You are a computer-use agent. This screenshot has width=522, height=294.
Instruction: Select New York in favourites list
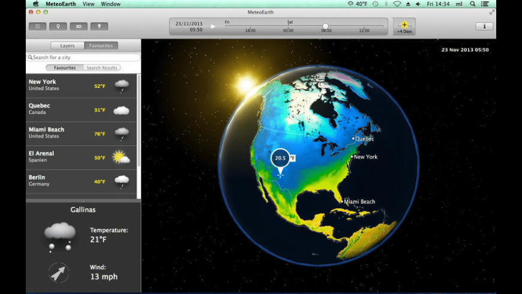click(81, 86)
